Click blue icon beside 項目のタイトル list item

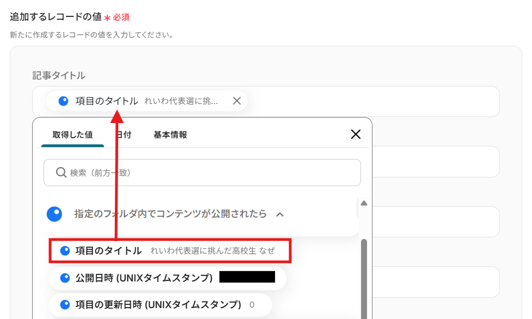[x=65, y=251]
